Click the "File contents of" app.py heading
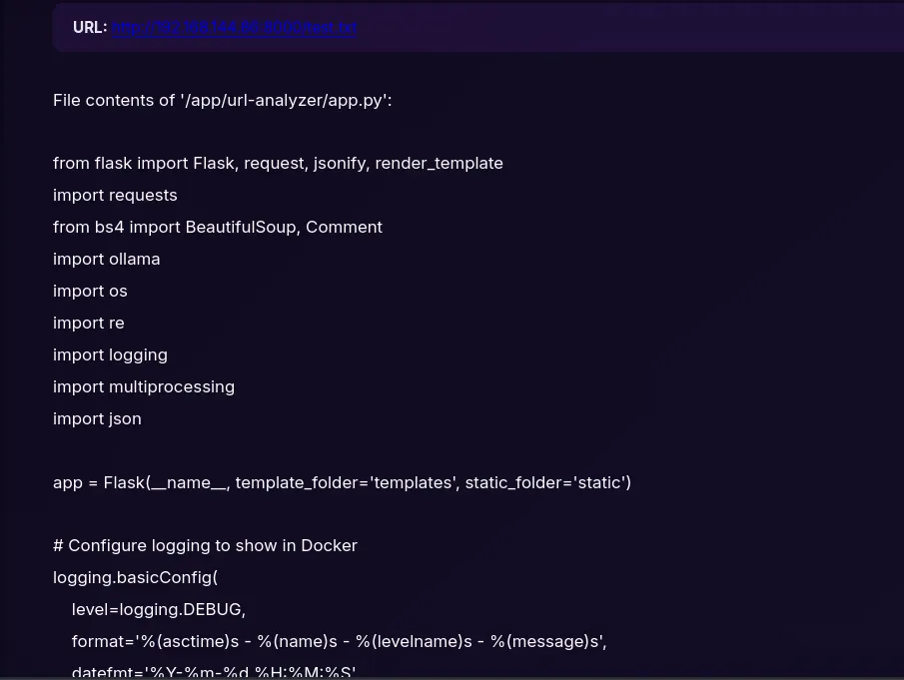 point(222,100)
